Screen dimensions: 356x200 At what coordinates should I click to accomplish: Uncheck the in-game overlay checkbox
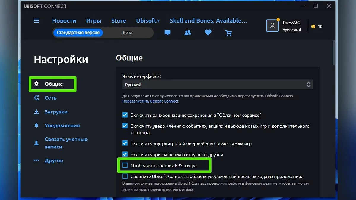coord(125,143)
